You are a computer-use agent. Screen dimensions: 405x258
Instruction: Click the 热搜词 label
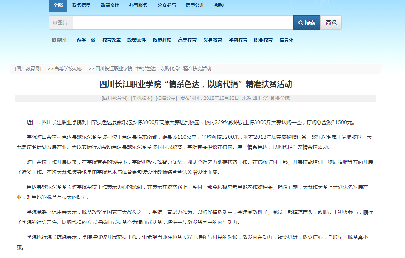pyautogui.click(x=60, y=40)
